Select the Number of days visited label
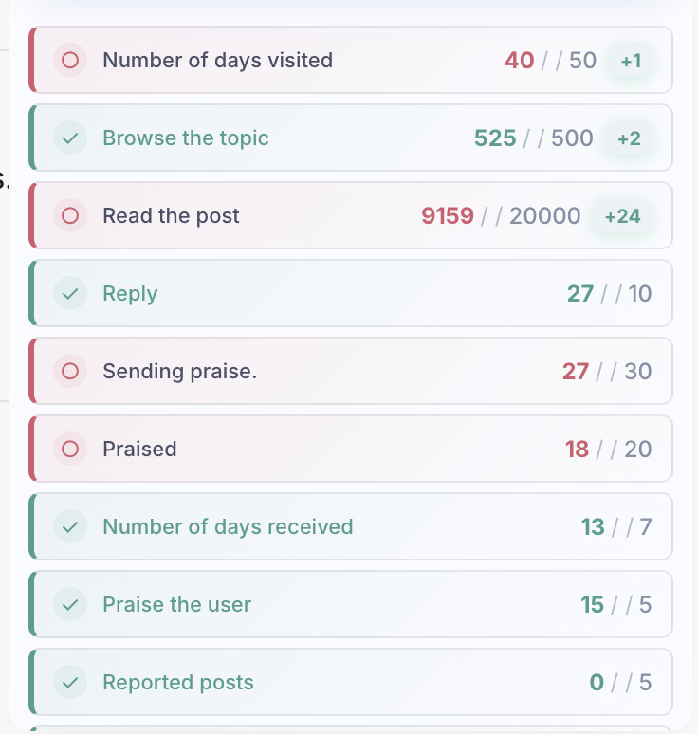The width and height of the screenshot is (698, 734). 218,61
